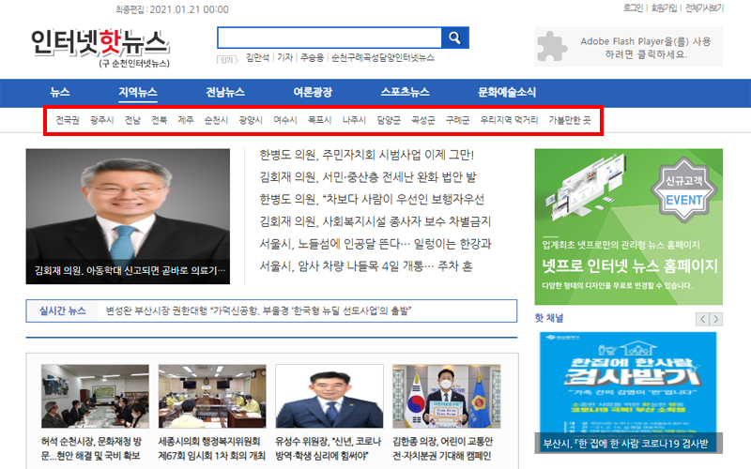Image resolution: width=751 pixels, height=469 pixels.
Task: Open headline 사회복지시설 종사자 보수 차별금지
Action: 375,221
